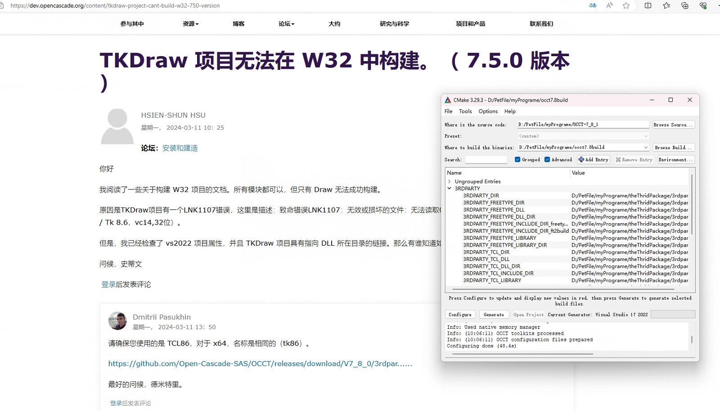Viewport: 720px width, 411px height.
Task: Toggle the Advanced checkbox
Action: (x=547, y=159)
